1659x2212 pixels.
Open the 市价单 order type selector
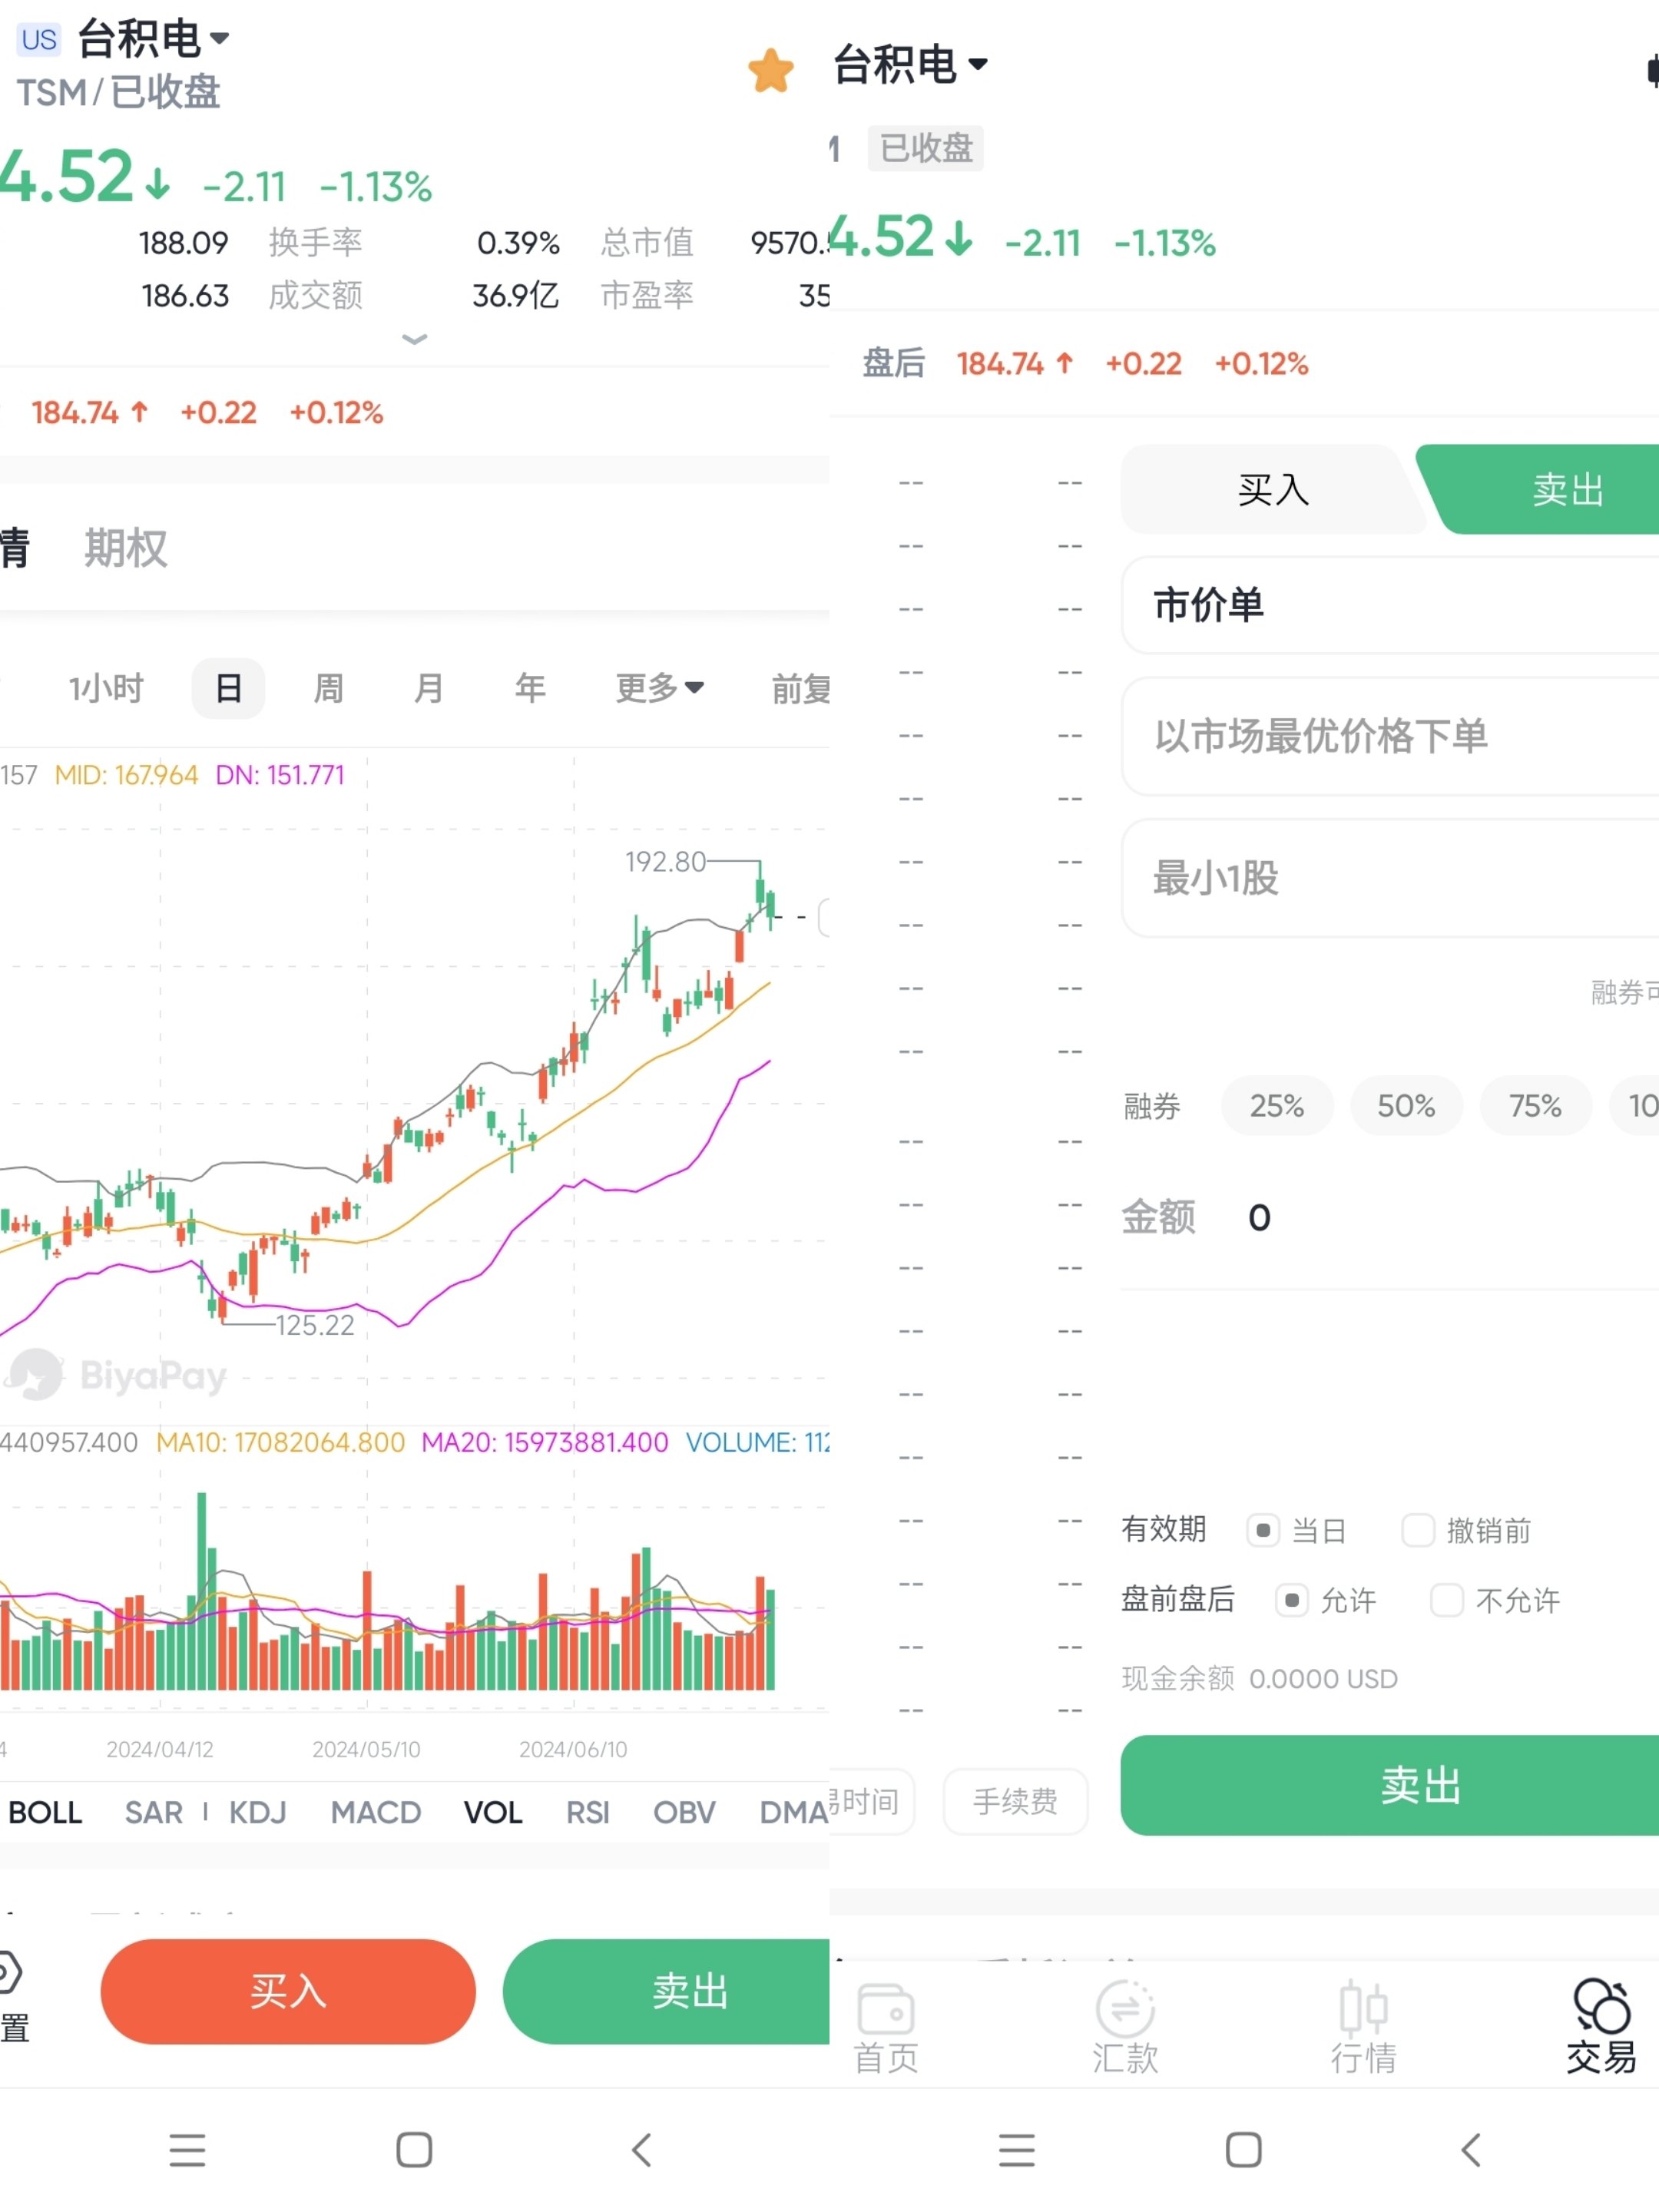1390,605
